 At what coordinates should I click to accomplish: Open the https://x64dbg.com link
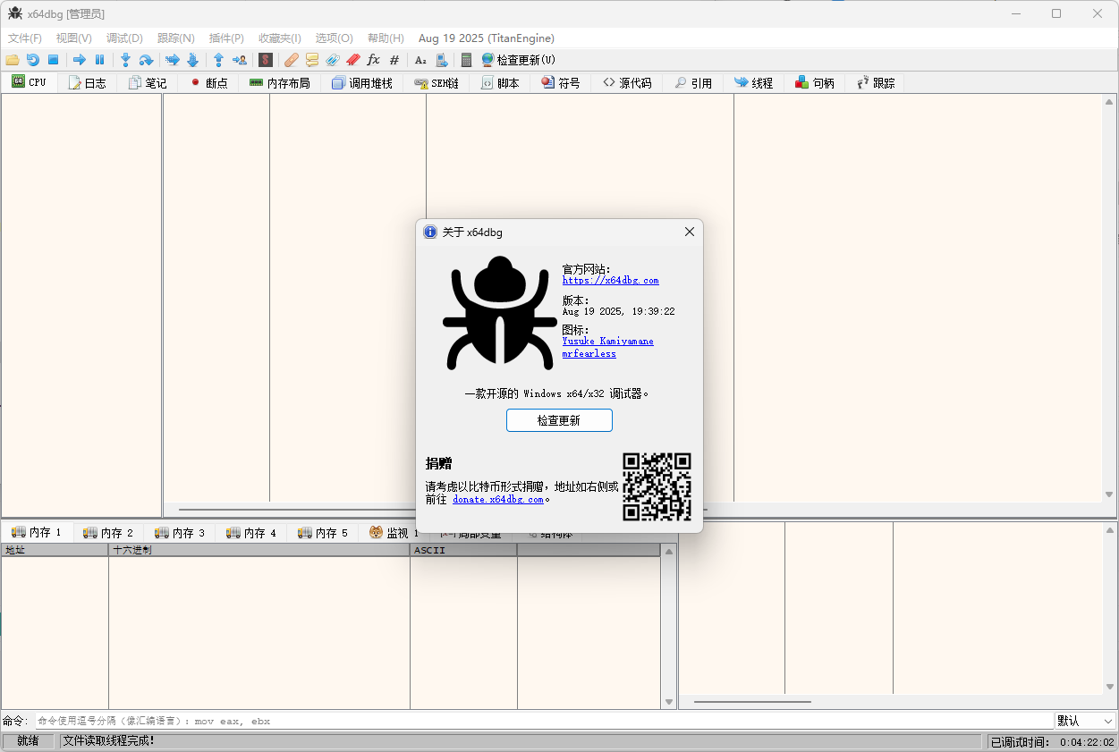(x=610, y=281)
